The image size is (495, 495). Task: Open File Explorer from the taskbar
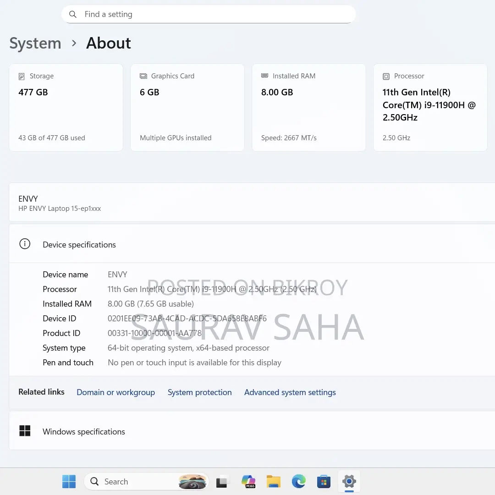click(273, 481)
